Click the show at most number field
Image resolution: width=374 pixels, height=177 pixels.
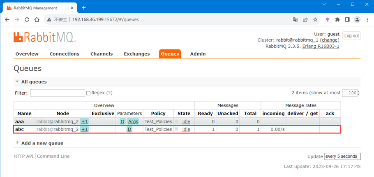coord(350,93)
